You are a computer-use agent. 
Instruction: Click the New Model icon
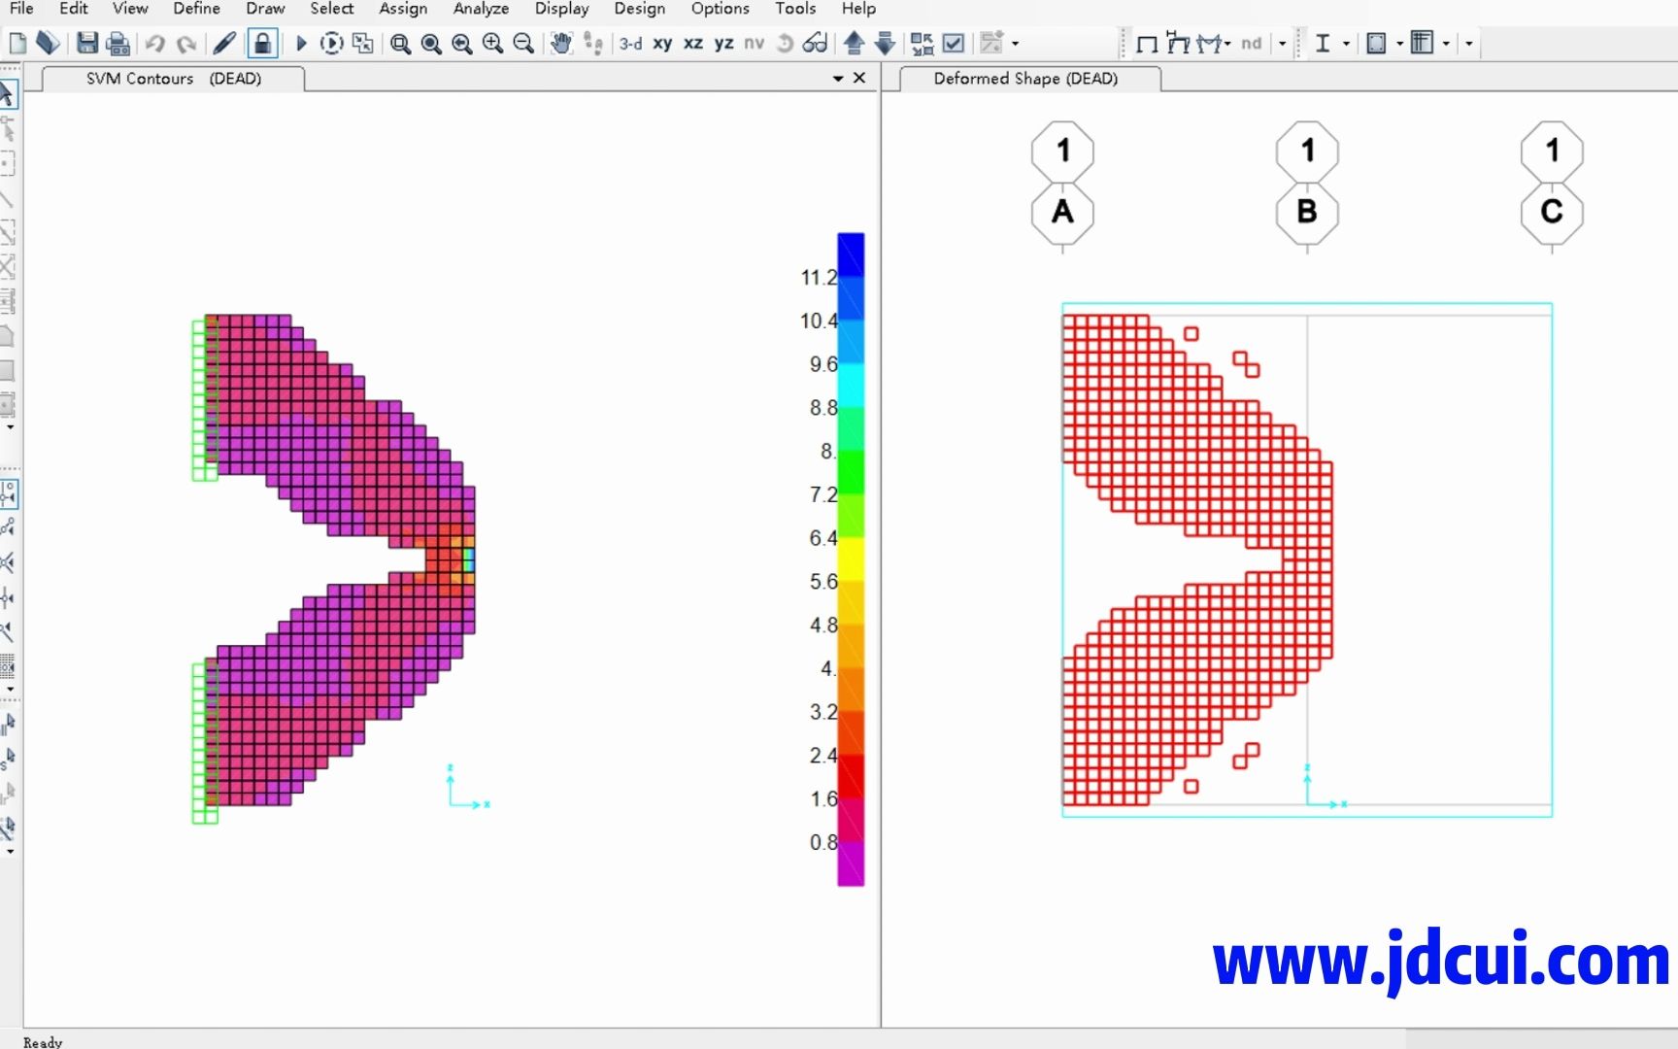(x=17, y=43)
